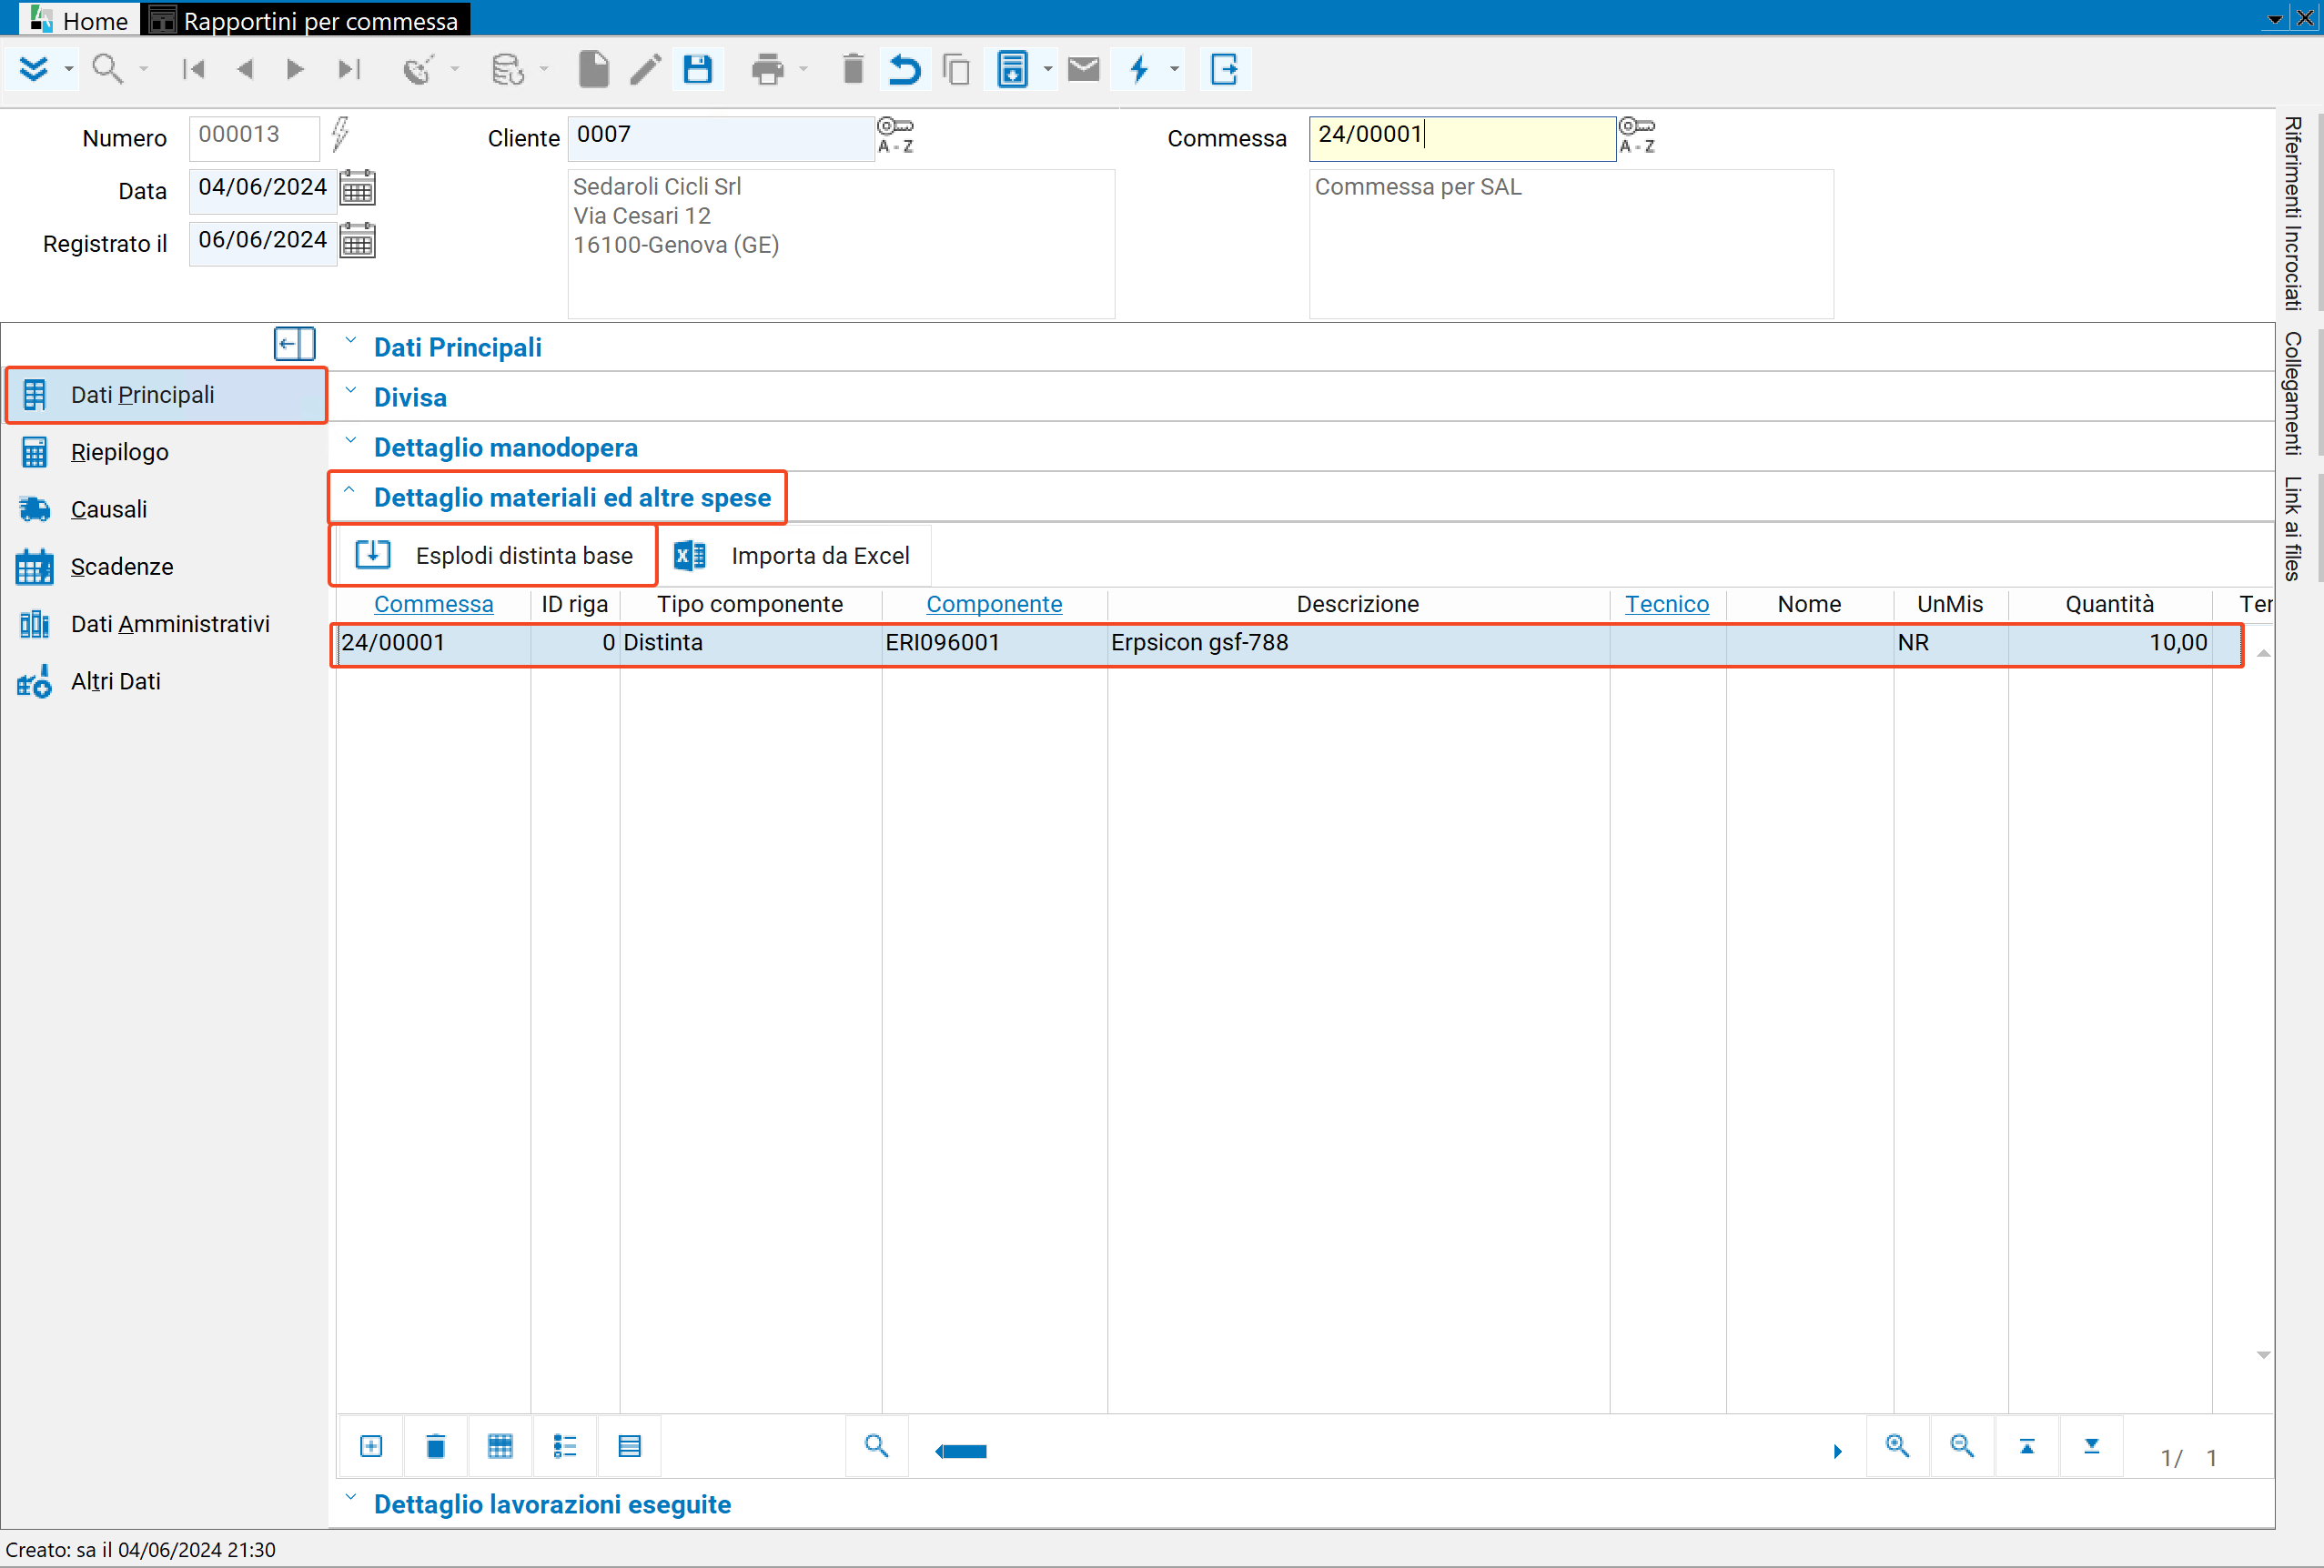
Task: Open dropdown arrow next to database icon
Action: [544, 69]
